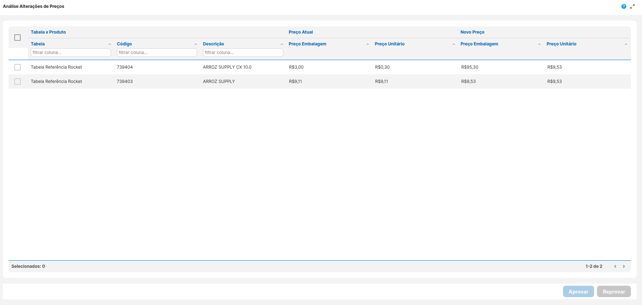642x305 pixels.
Task: Click the Tabela column header label
Action: [x=38, y=44]
